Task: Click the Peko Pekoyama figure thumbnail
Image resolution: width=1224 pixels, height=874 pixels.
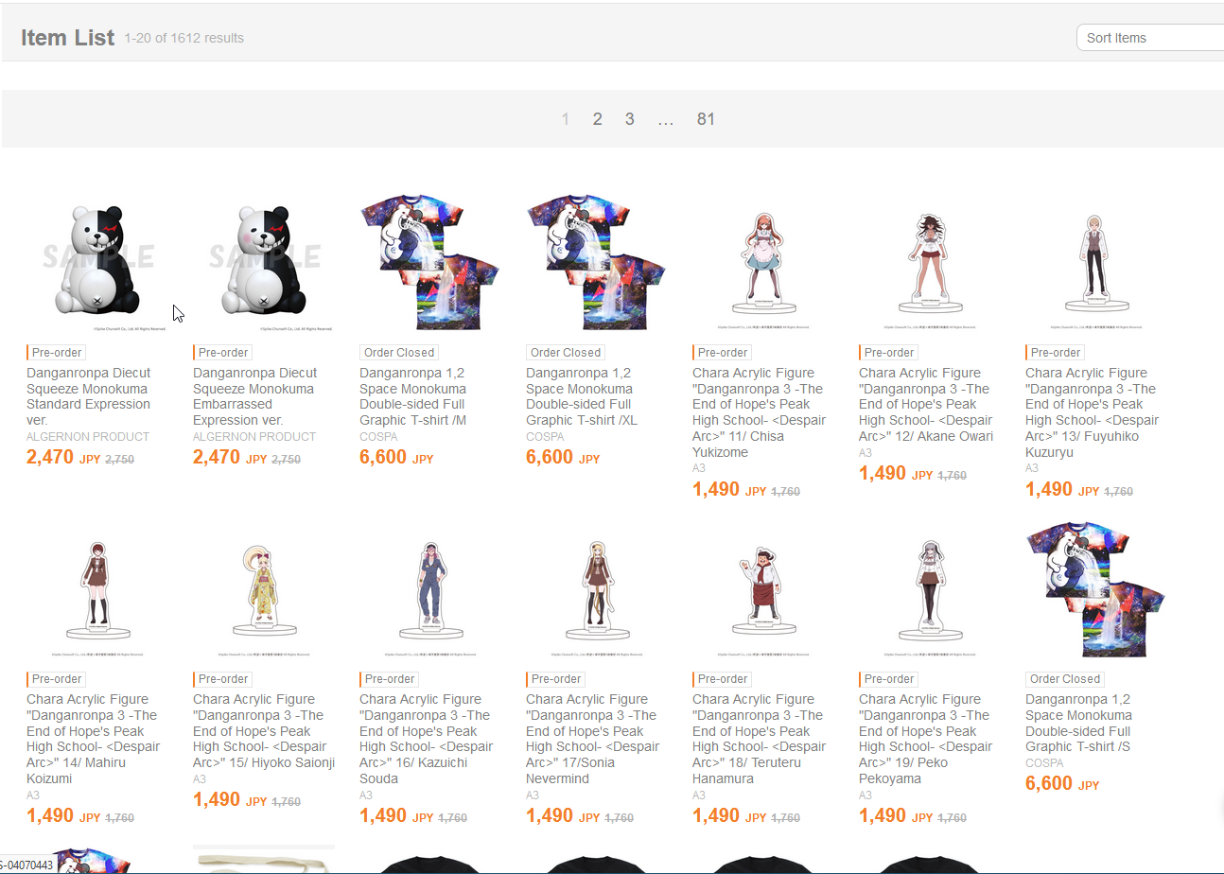Action: coord(930,588)
